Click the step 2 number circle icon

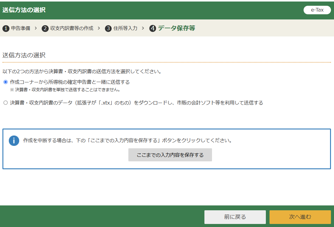tap(45, 29)
